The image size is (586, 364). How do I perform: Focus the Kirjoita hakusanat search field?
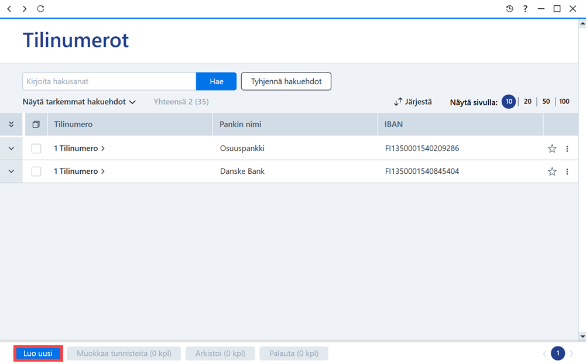[x=109, y=81]
